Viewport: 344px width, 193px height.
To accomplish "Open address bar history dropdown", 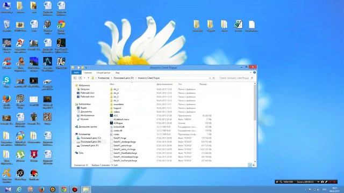I will click(210, 78).
